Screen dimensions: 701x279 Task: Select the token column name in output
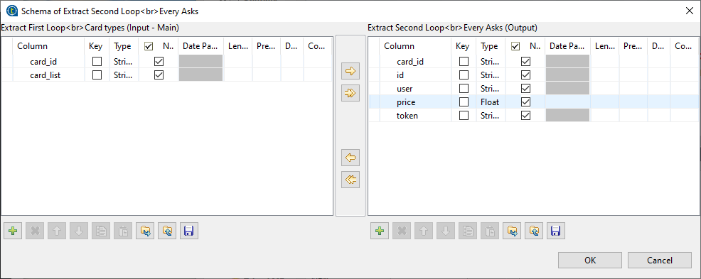pos(407,116)
